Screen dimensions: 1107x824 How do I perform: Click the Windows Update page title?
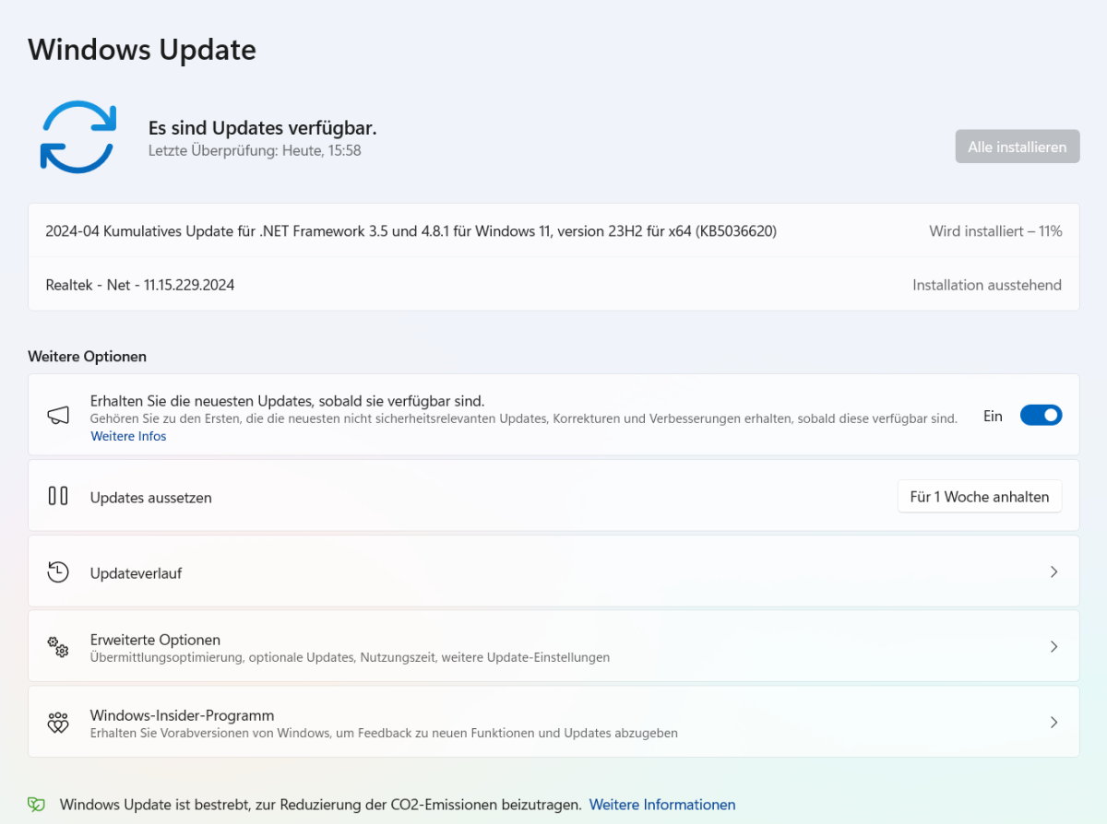coord(142,49)
